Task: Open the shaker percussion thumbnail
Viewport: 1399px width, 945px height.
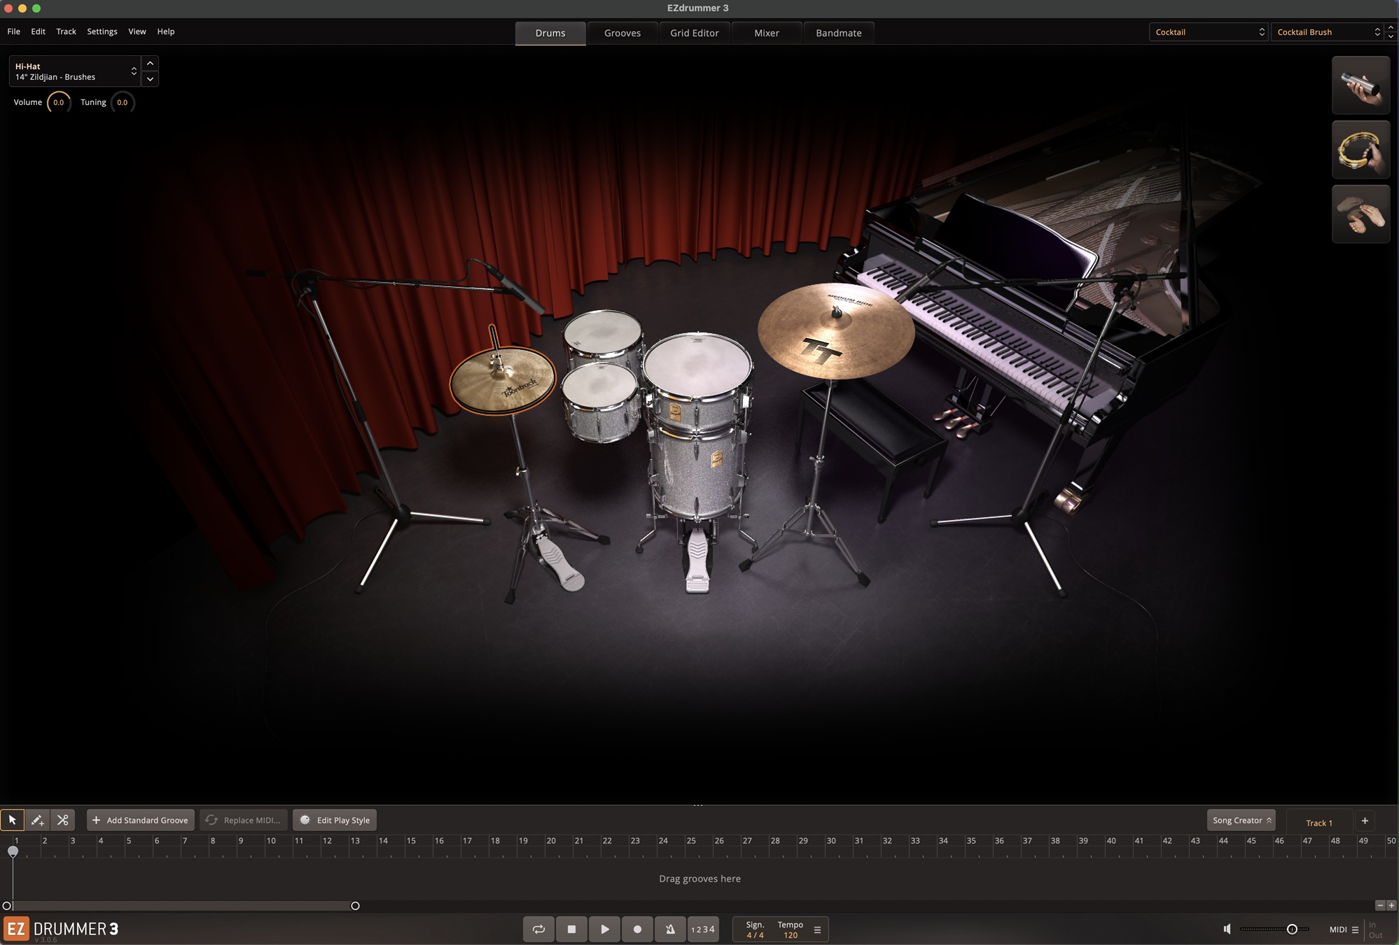Action: 1360,85
